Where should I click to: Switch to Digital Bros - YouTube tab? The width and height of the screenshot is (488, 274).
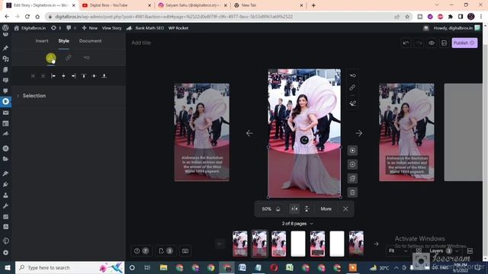pyautogui.click(x=117, y=5)
